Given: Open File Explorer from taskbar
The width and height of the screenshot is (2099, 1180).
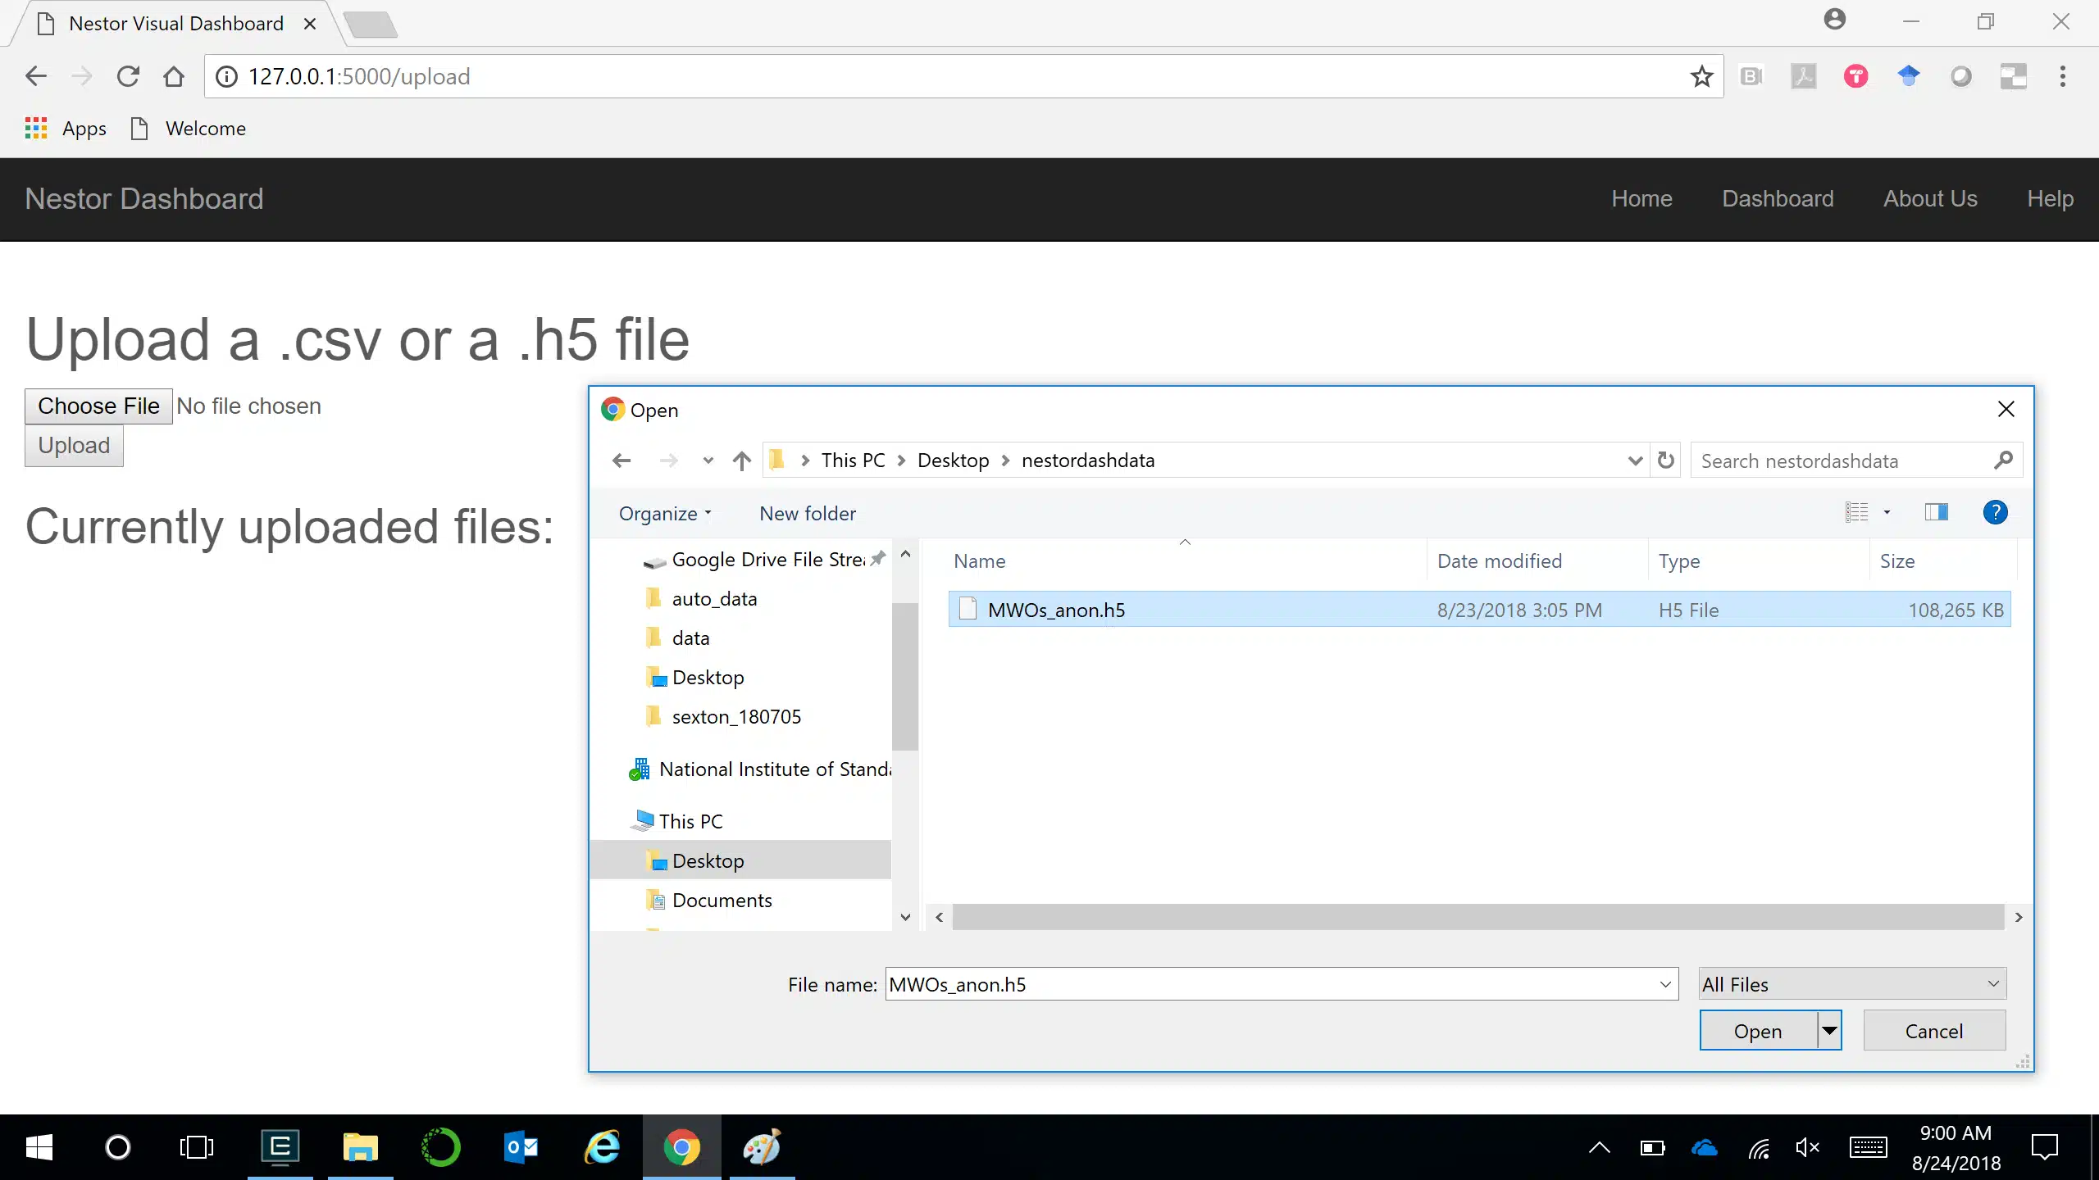Looking at the screenshot, I should point(360,1147).
